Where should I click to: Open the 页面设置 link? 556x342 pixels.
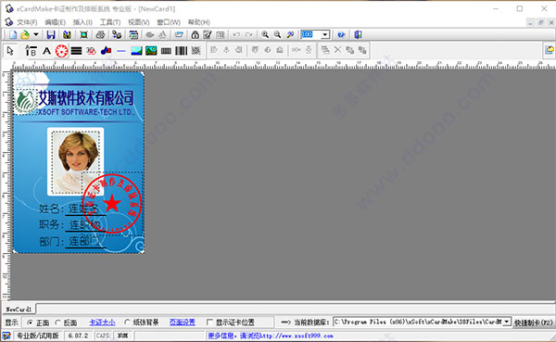coord(183,323)
